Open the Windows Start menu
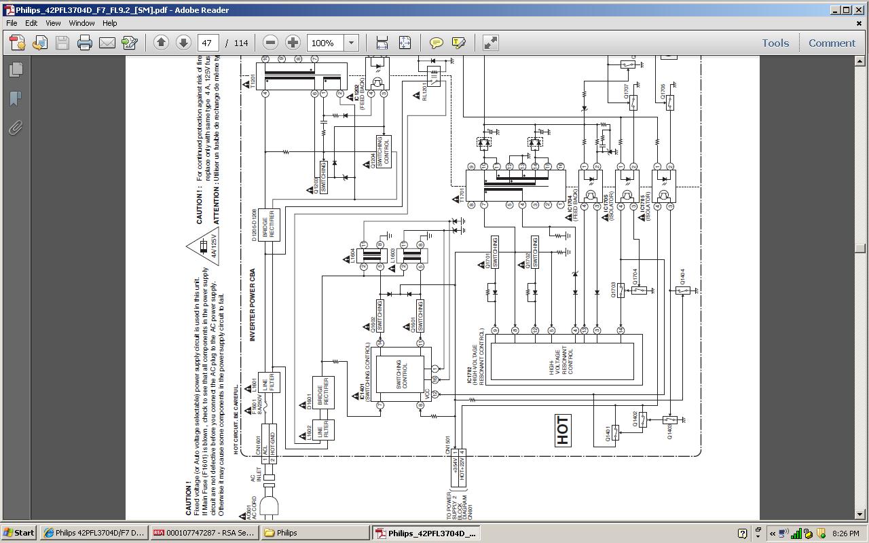 click(19, 533)
